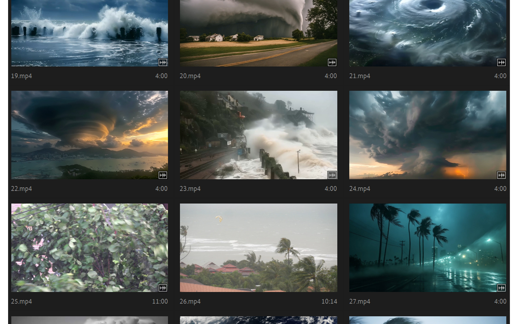
Task: Select the 24.mp4 dark storm cloud thumbnail
Action: pos(428,135)
